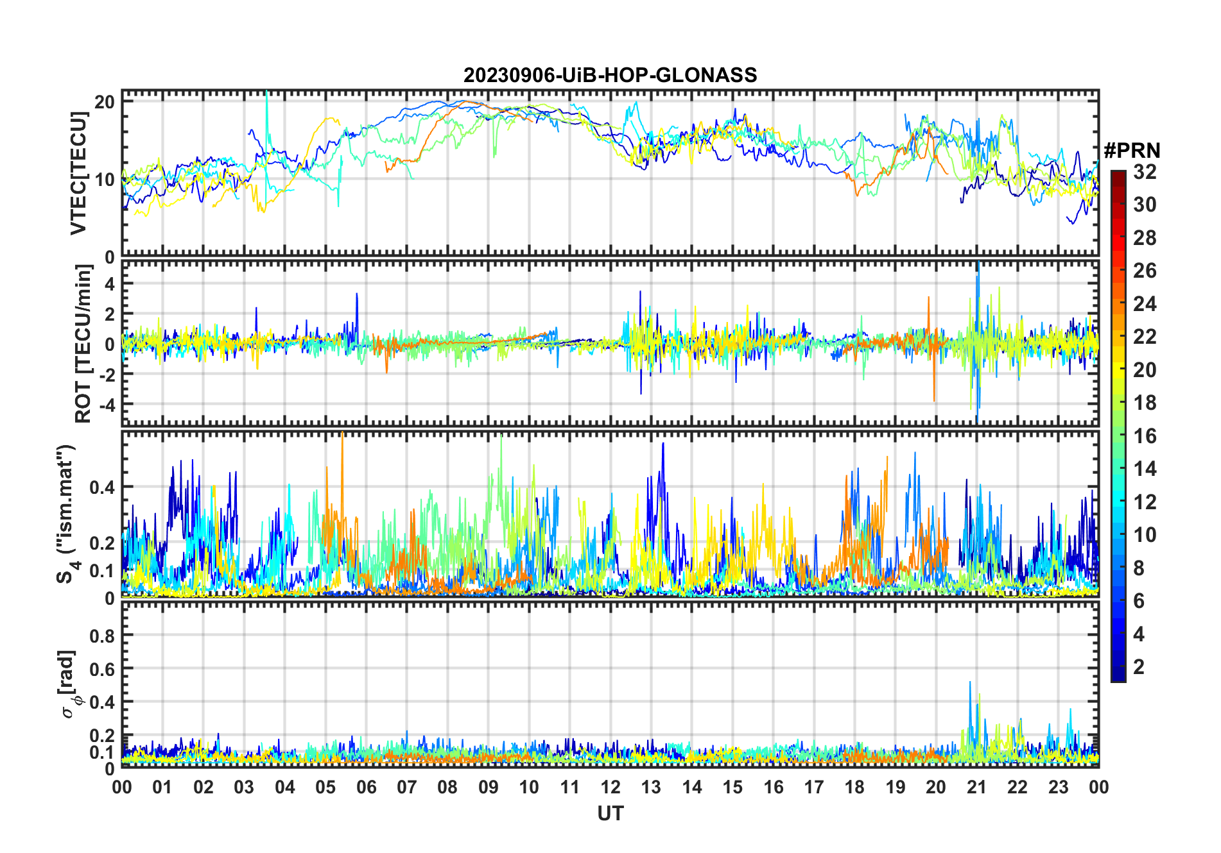Image resolution: width=1221 pixels, height=853 pixels.
Task: Click the 06 hour tick label on the UT axis
Action: coord(366,787)
